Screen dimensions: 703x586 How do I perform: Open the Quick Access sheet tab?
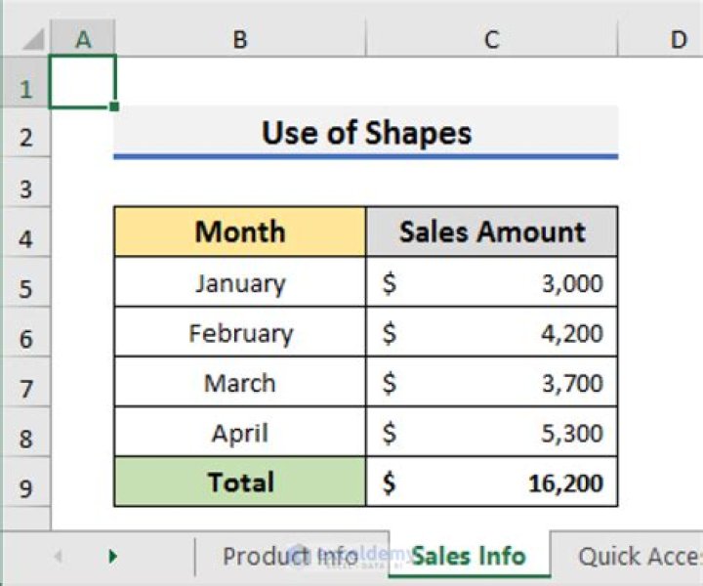pyautogui.click(x=628, y=555)
